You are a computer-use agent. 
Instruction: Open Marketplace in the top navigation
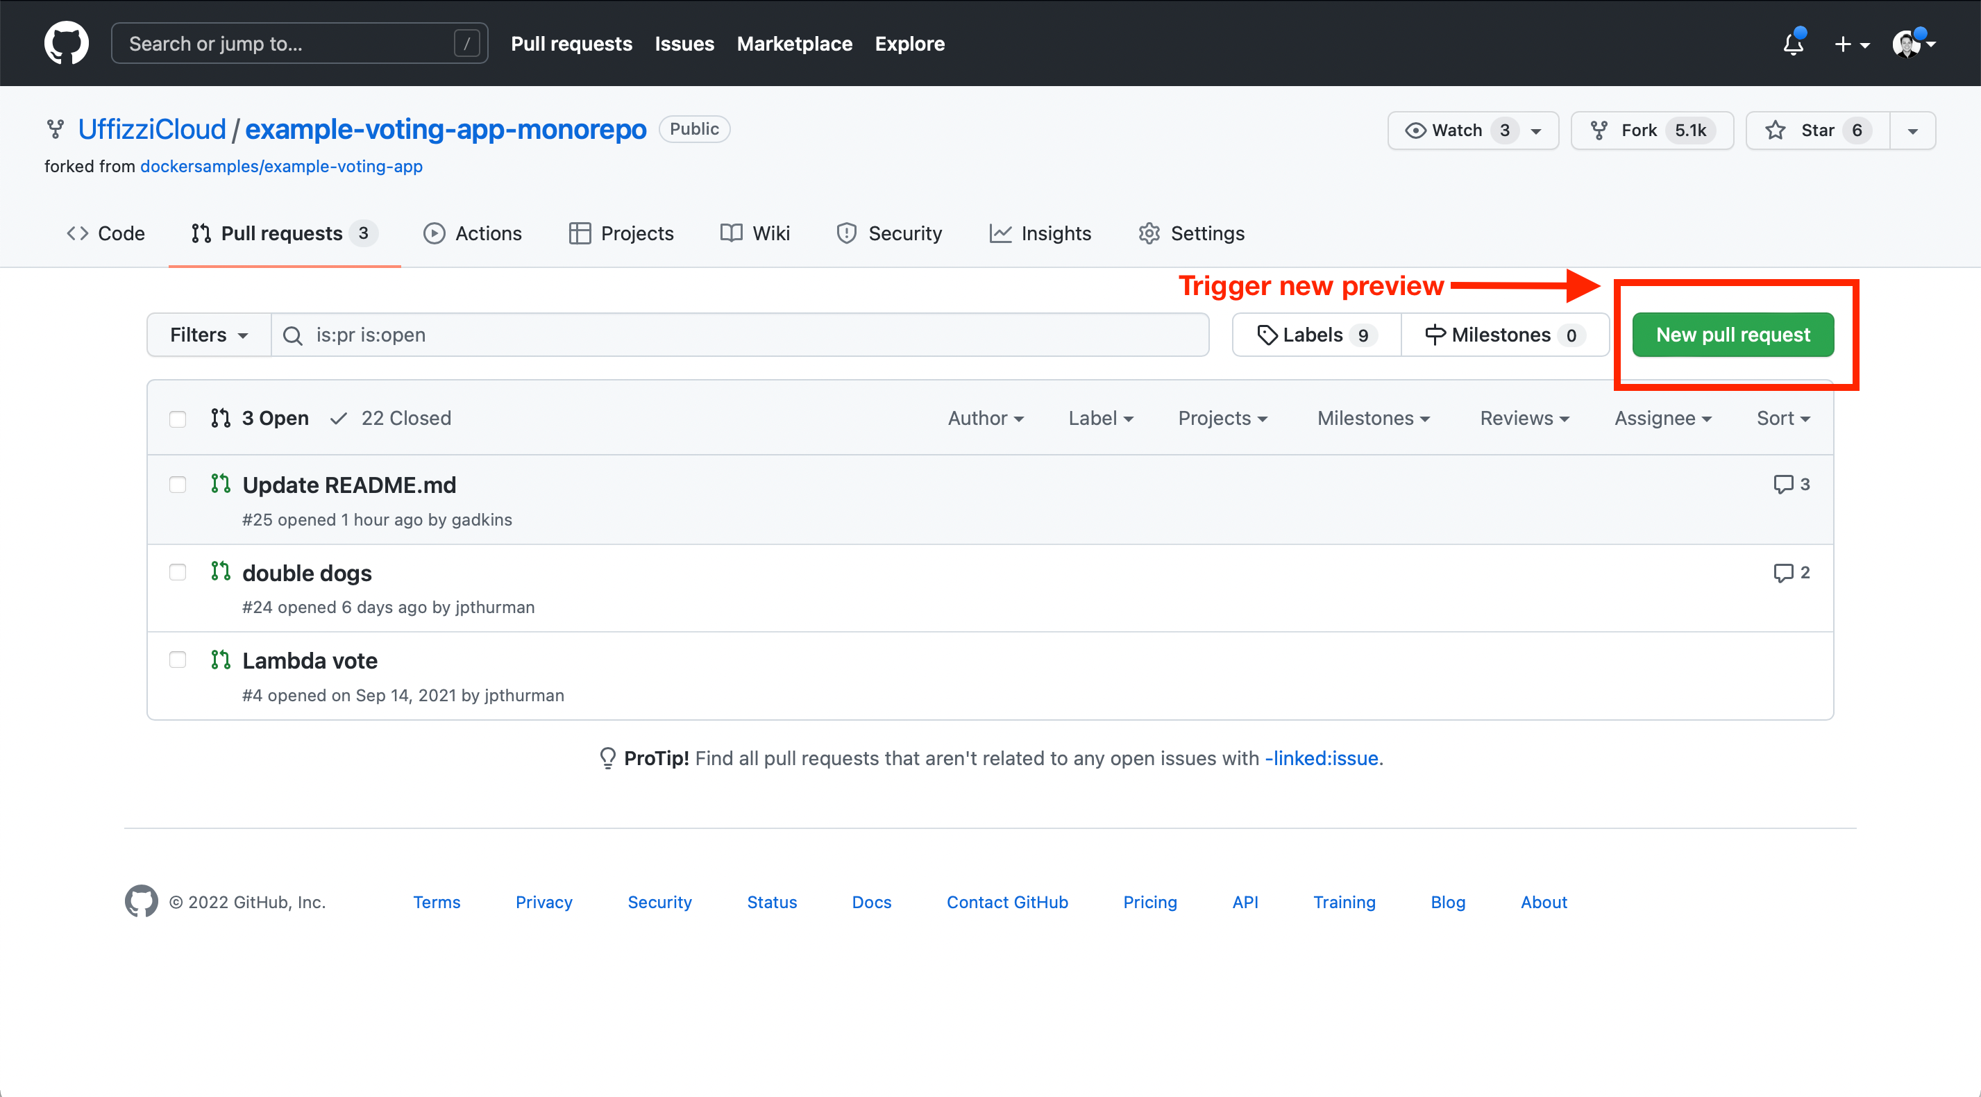point(794,44)
